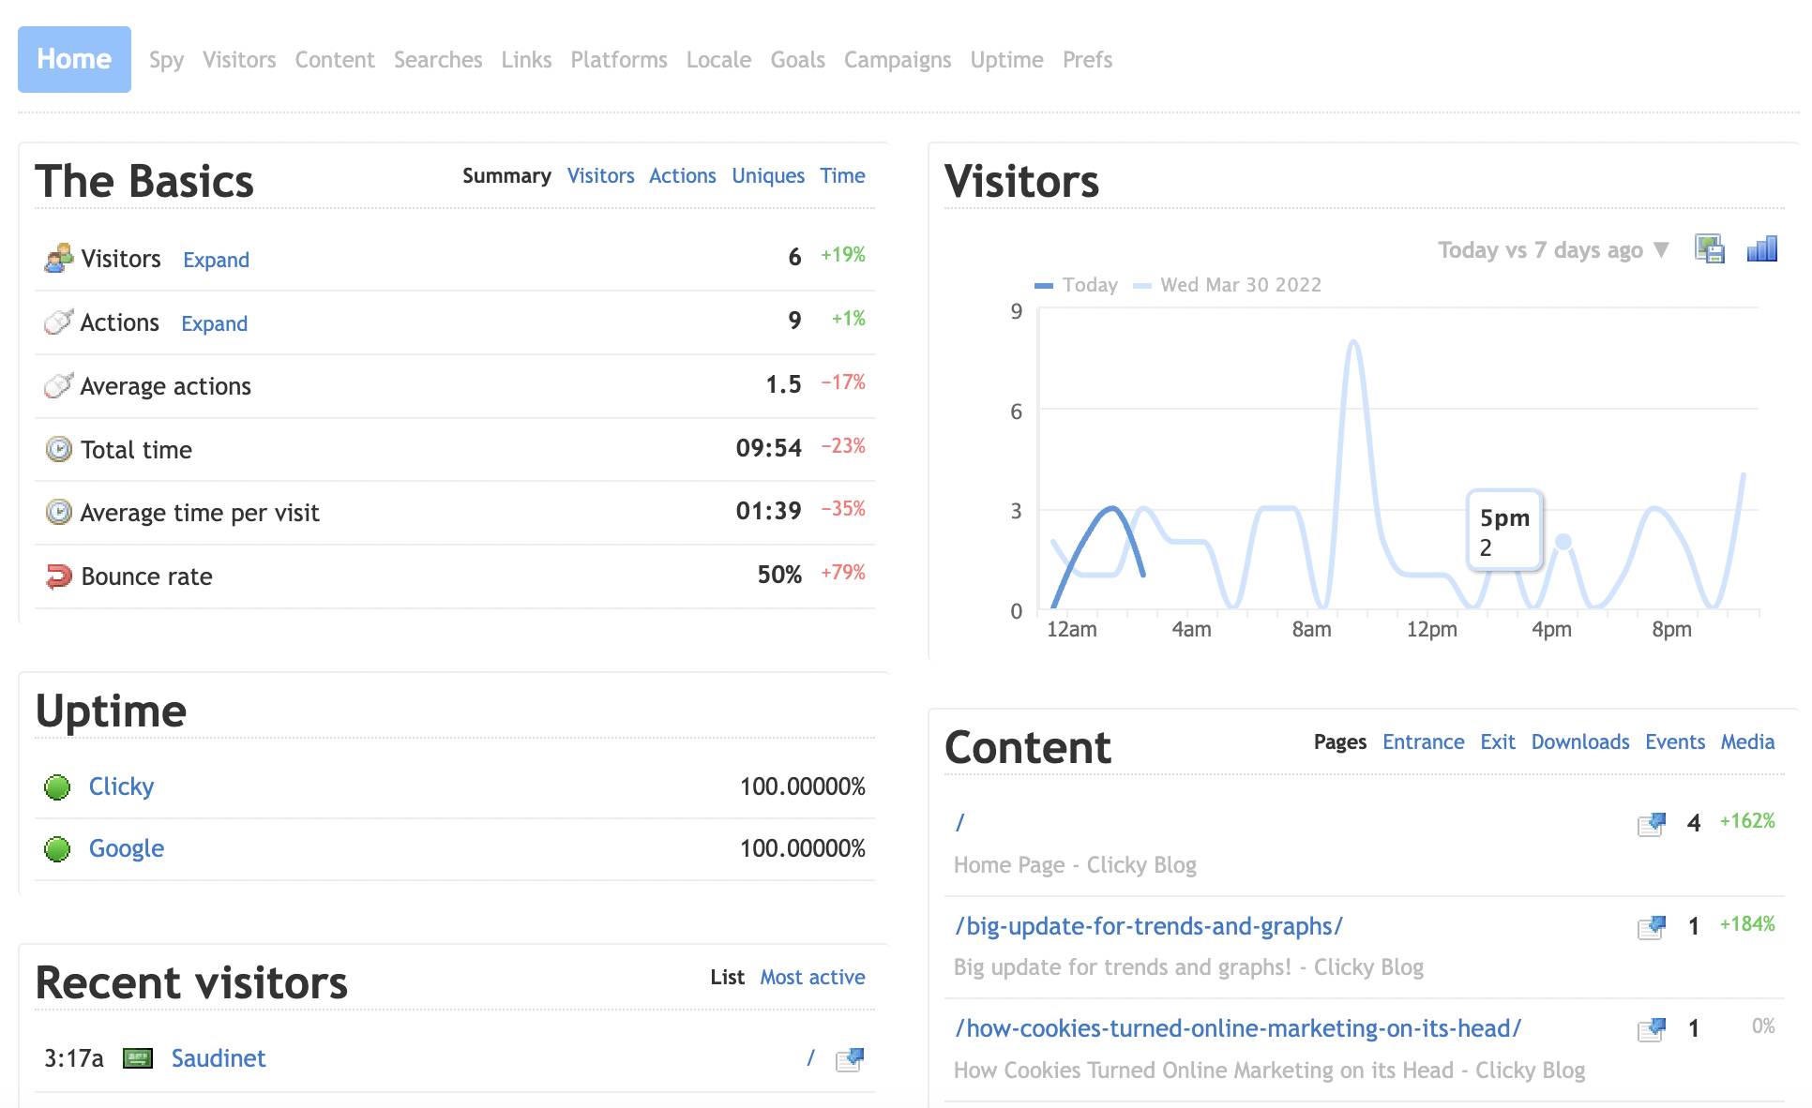Click the mouse icon beside Average actions

click(58, 385)
